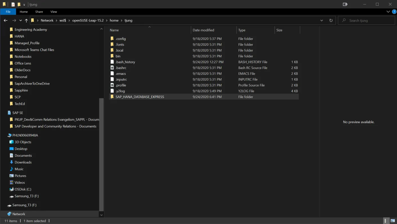Viewport: 397px width, 224px height.
Task: Select the .bashrc file
Action: (x=121, y=68)
